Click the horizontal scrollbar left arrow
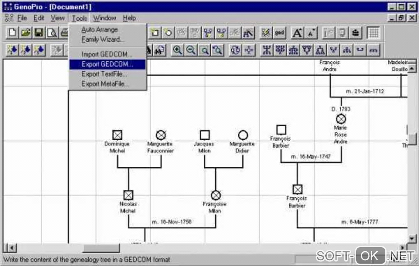Viewport: 419px width, 266px height. tap(11, 248)
